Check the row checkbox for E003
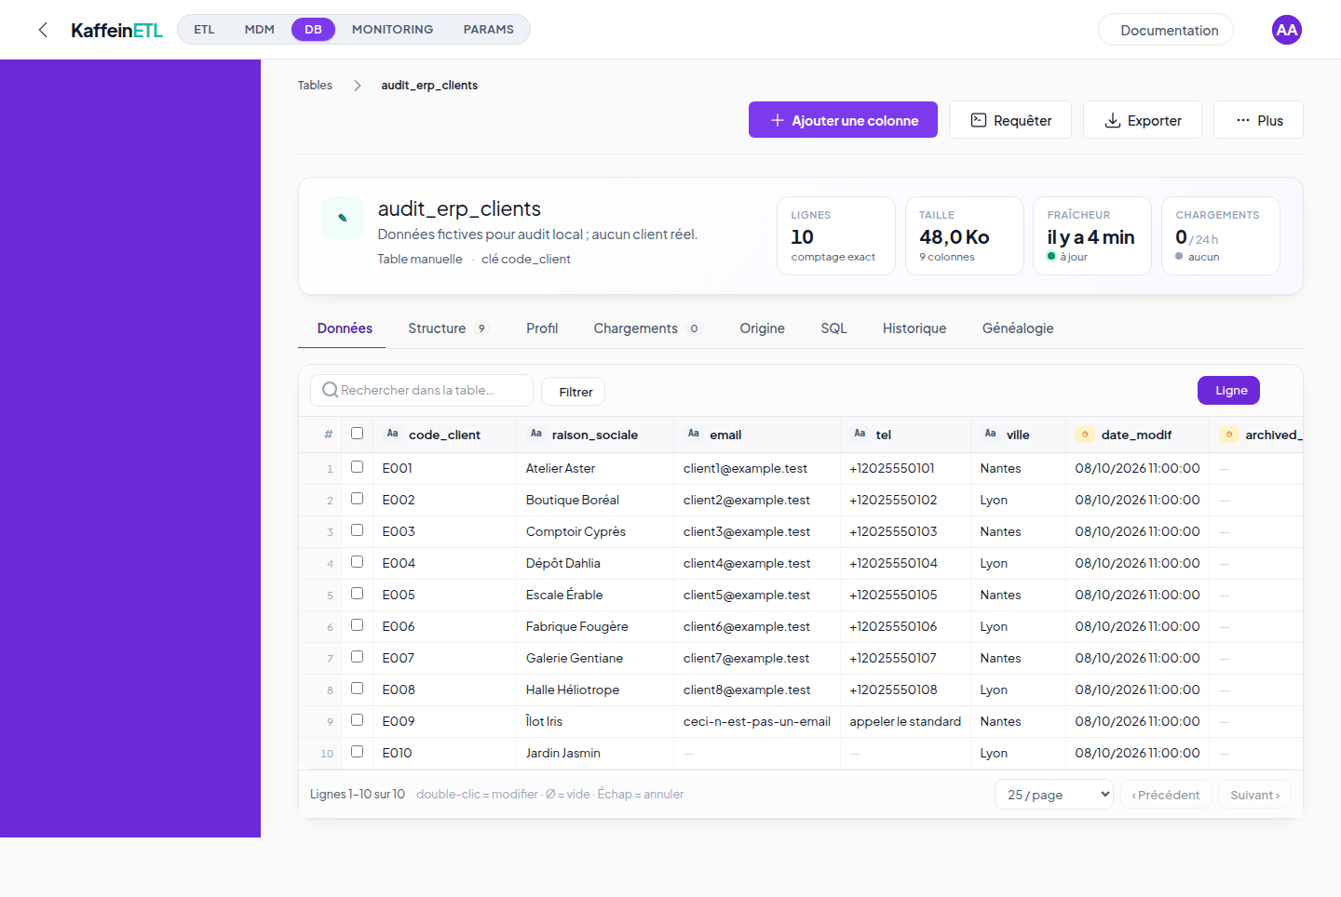Image resolution: width=1341 pixels, height=897 pixels. 357,530
